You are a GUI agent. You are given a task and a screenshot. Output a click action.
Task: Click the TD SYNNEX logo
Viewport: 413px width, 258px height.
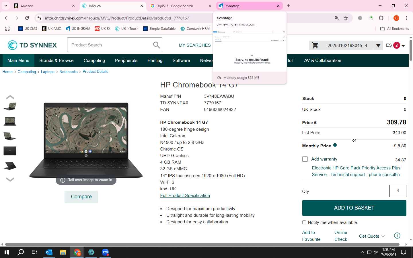point(32,45)
